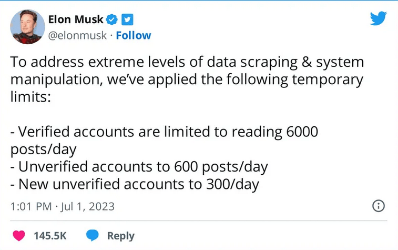Click the Elon Musk display name

76,19
